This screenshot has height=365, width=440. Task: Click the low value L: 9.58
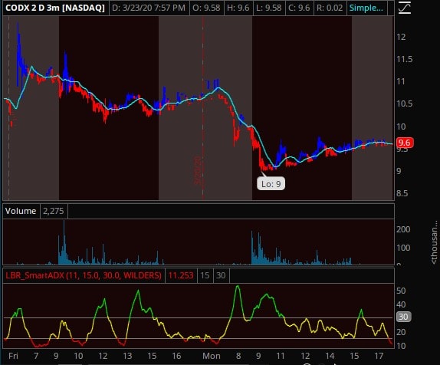coord(268,8)
